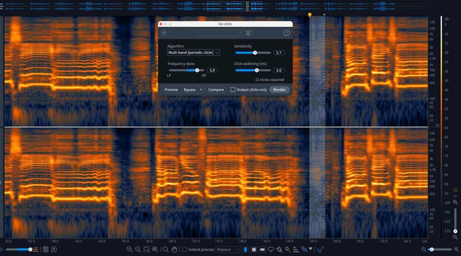Screen dimensions: 461x256
Task: Select the Grab and Drag hand tool
Action: pyautogui.click(x=175, y=249)
